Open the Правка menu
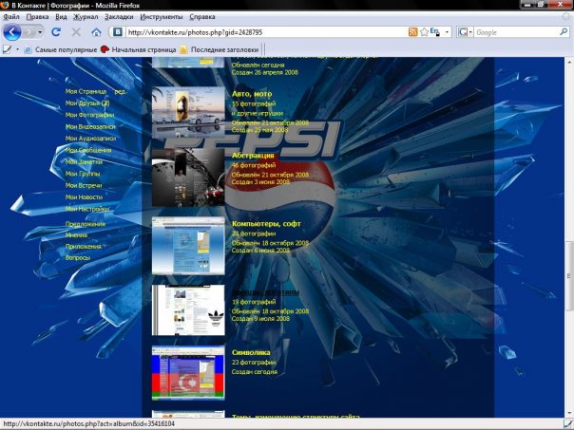Screen dimensions: 574x430 click(x=37, y=17)
